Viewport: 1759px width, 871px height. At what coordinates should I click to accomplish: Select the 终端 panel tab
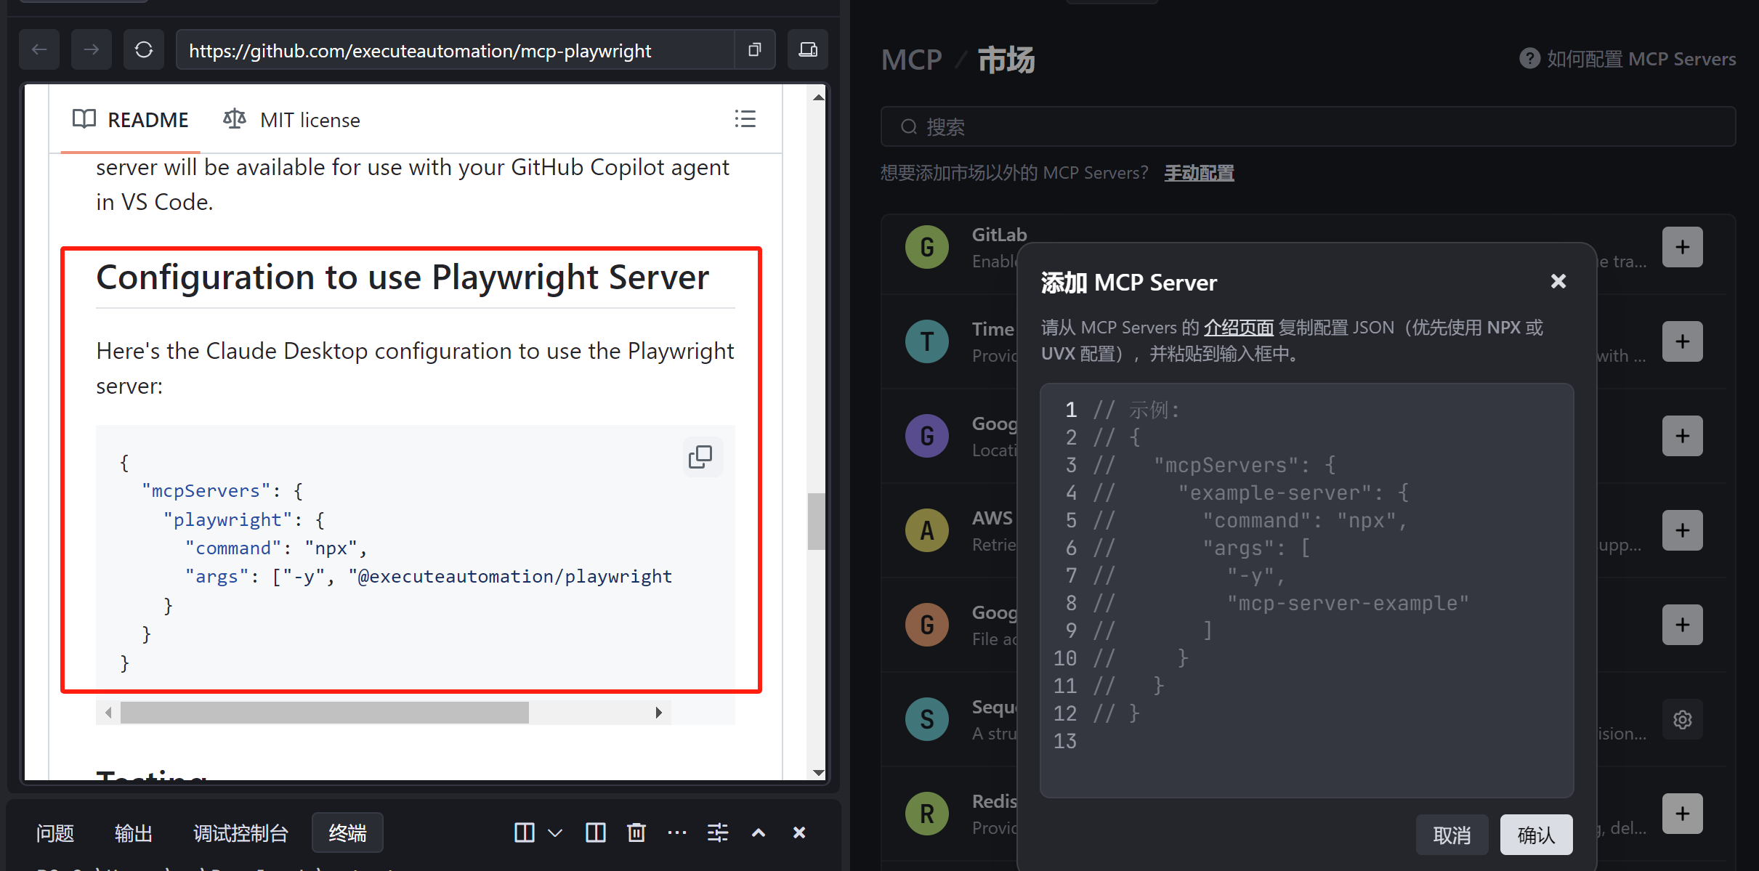point(347,832)
